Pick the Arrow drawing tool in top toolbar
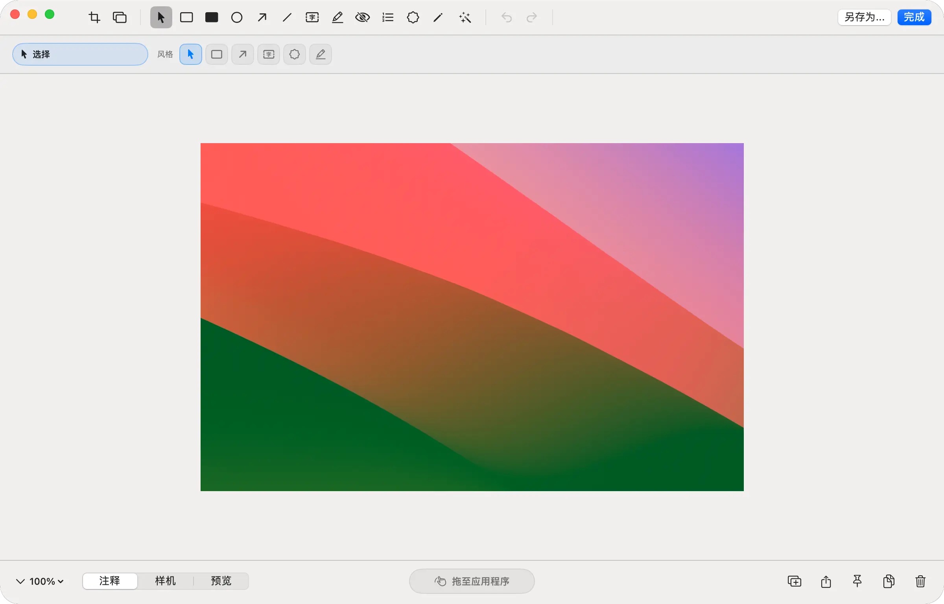Viewport: 944px width, 604px height. tap(262, 17)
